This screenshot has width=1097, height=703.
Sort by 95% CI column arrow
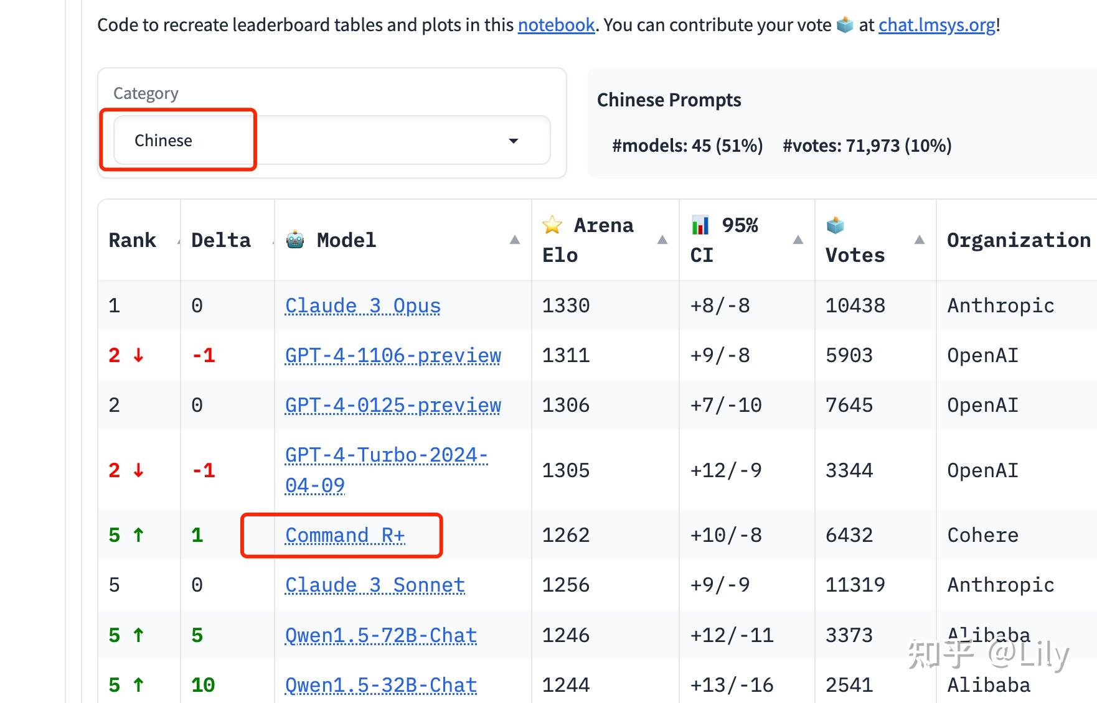tap(798, 240)
